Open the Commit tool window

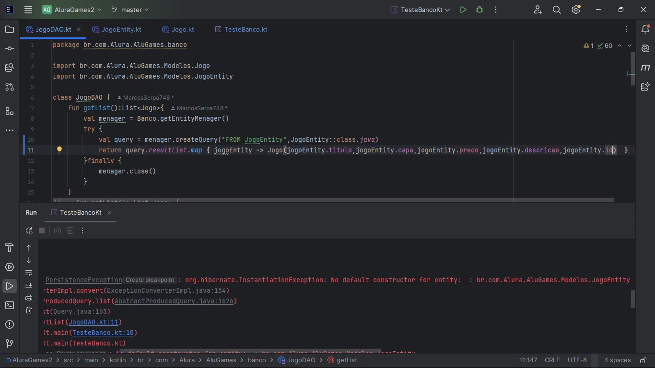[x=10, y=48]
